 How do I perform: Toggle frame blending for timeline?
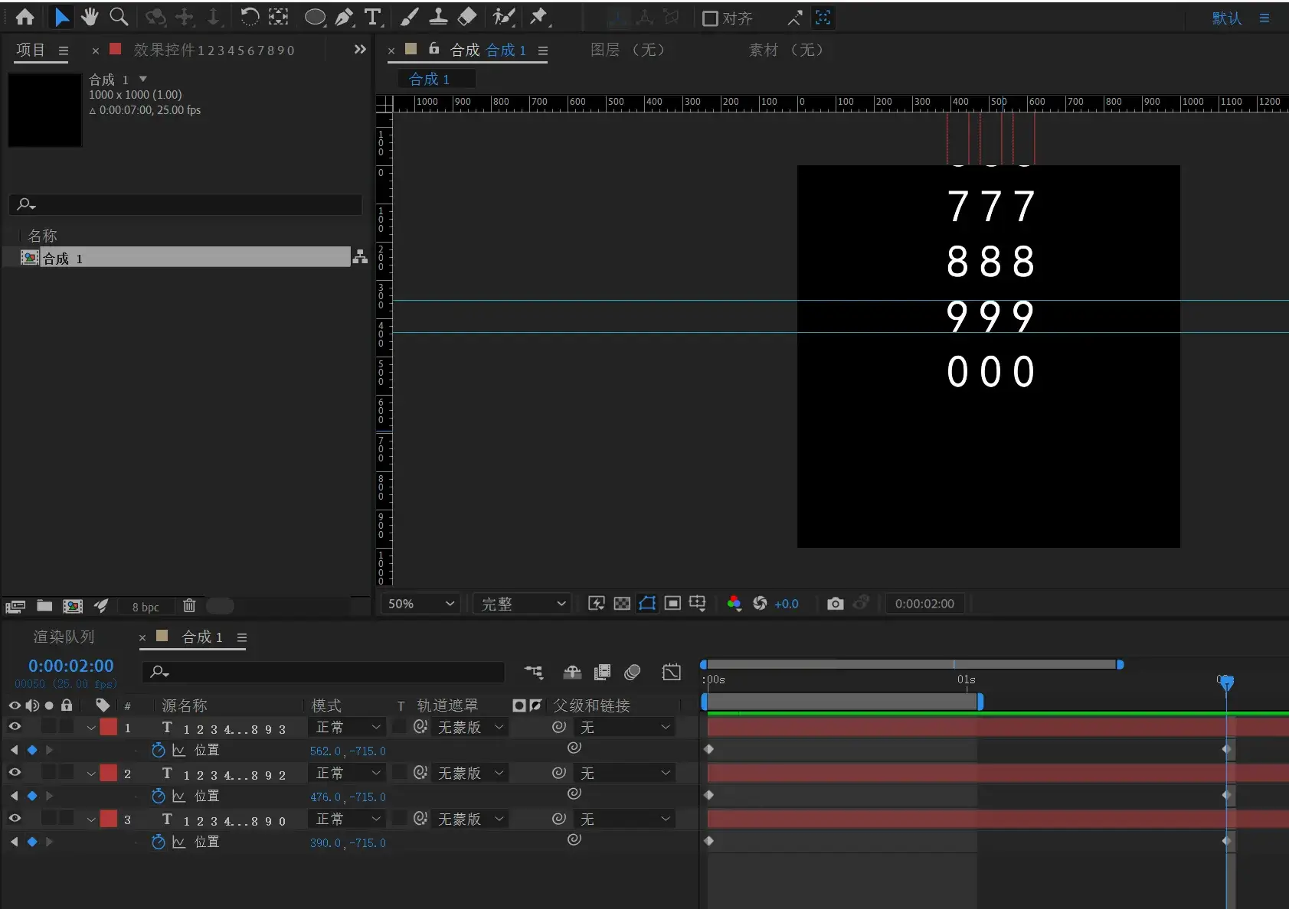[603, 672]
